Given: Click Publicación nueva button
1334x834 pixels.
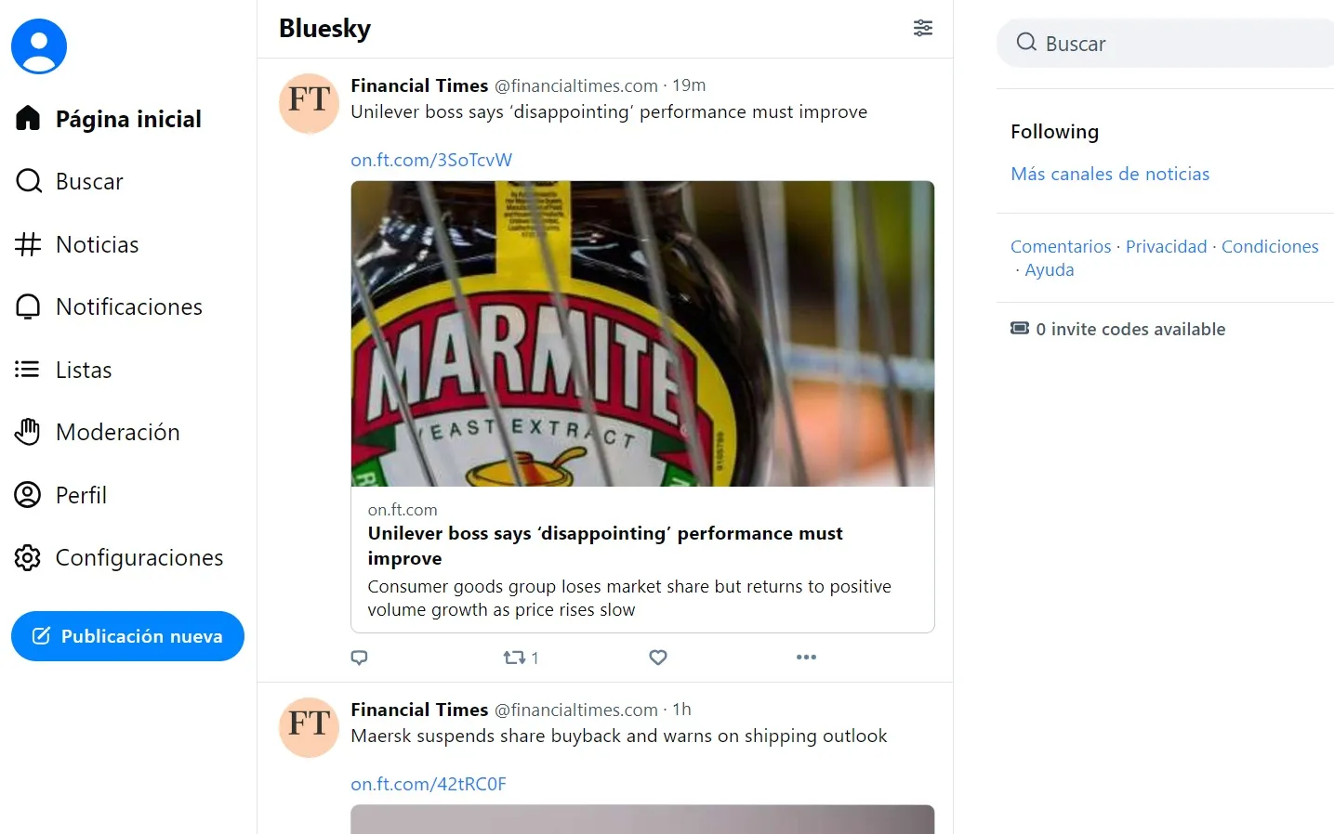Looking at the screenshot, I should tap(127, 636).
